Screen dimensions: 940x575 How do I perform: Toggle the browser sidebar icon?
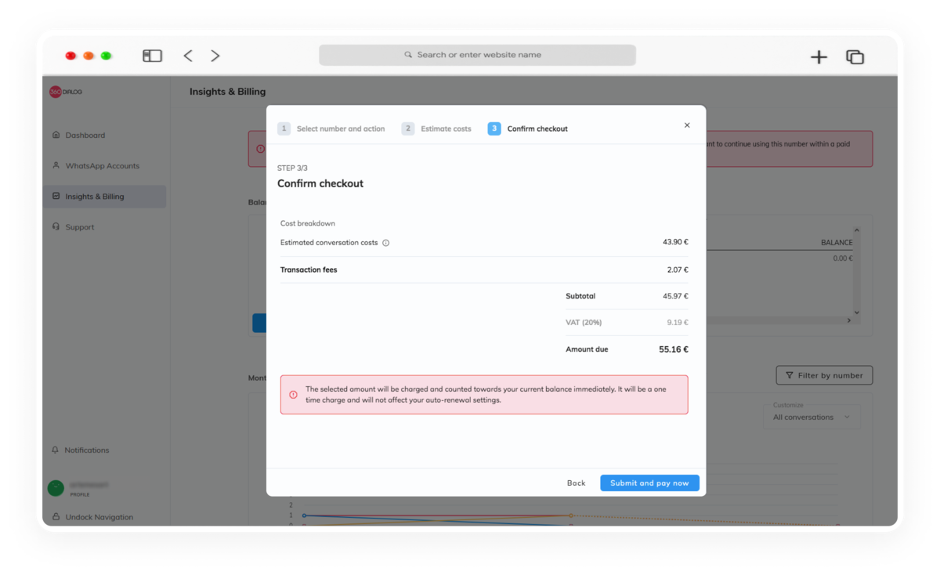click(152, 56)
